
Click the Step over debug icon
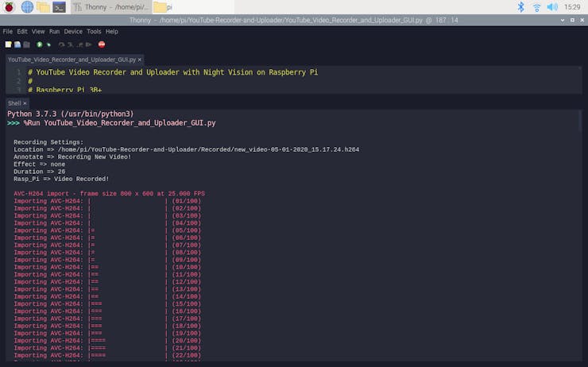point(61,44)
